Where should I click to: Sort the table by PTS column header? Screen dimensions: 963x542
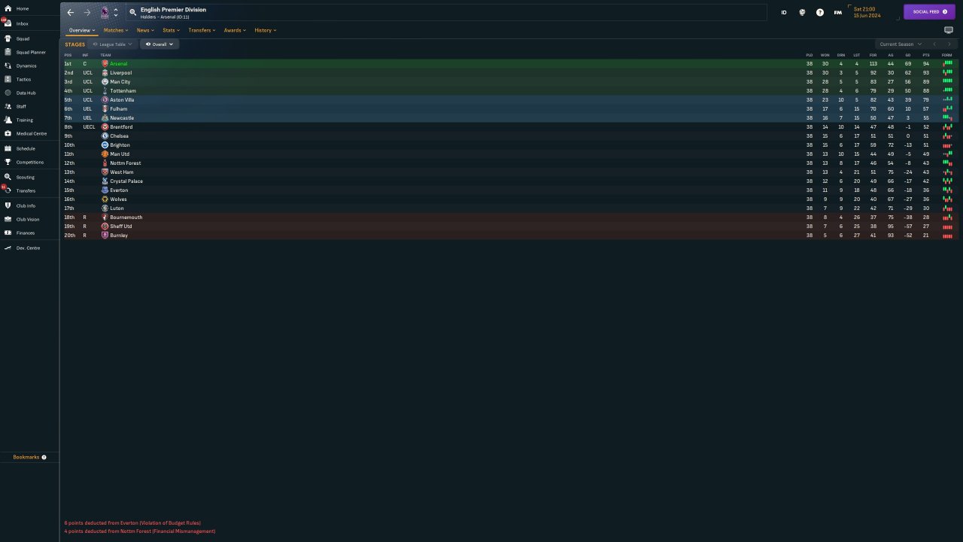point(926,55)
